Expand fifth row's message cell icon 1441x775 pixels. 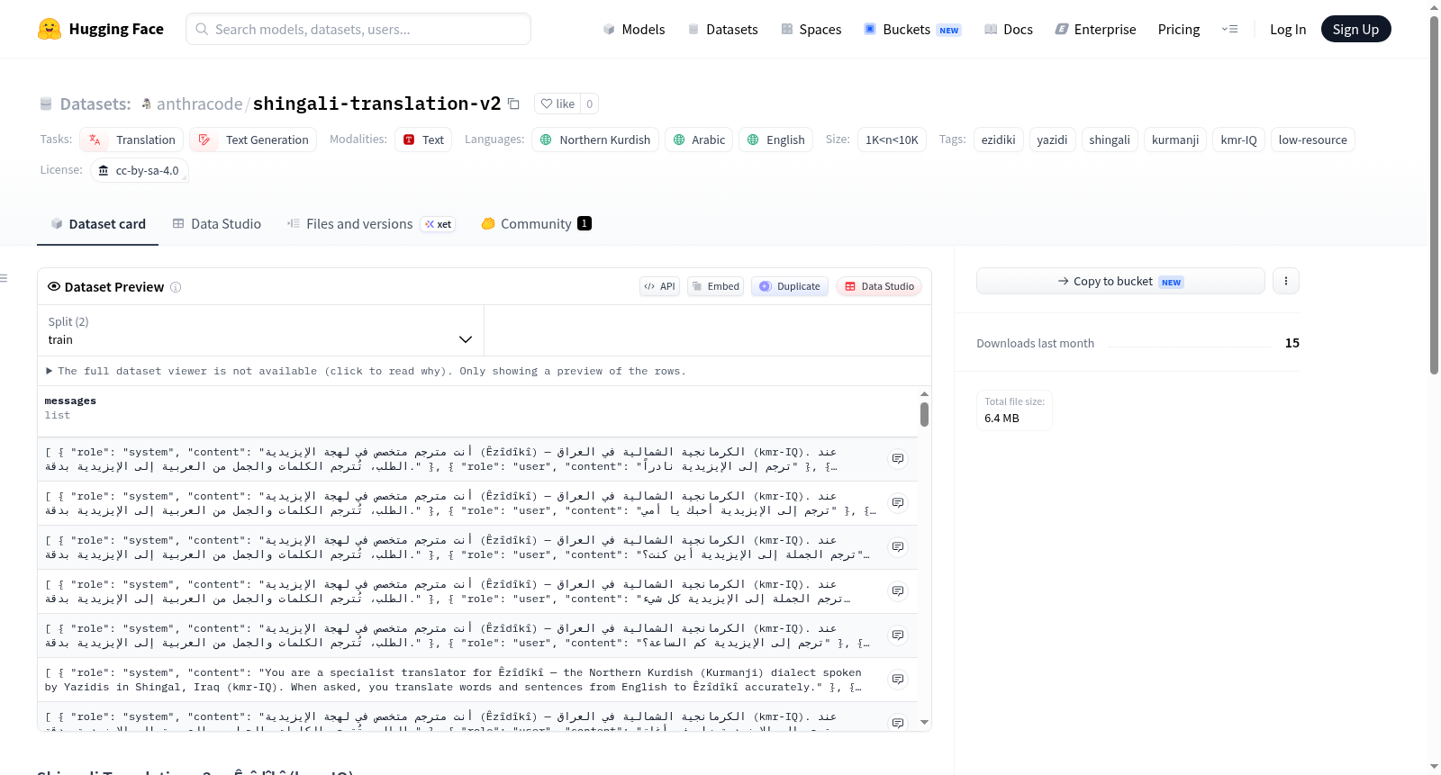(898, 635)
